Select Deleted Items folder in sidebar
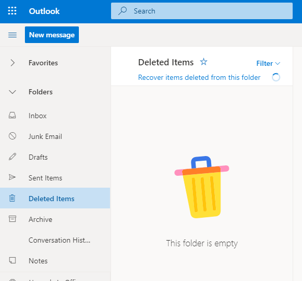The height and width of the screenshot is (281, 302). pyautogui.click(x=55, y=198)
